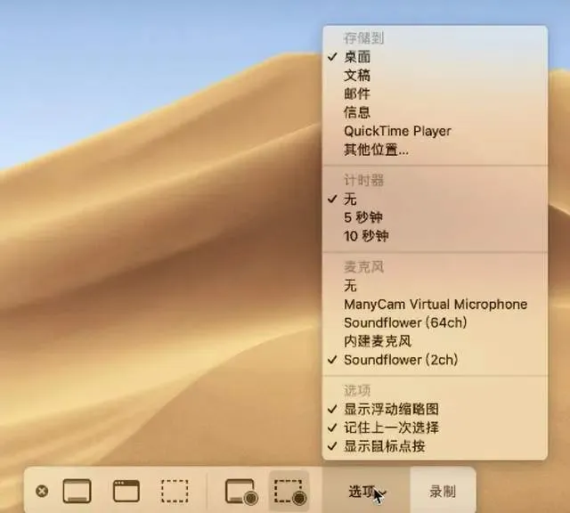The image size is (570, 513).
Task: Choose 信息 as save destination
Action: [435, 112]
